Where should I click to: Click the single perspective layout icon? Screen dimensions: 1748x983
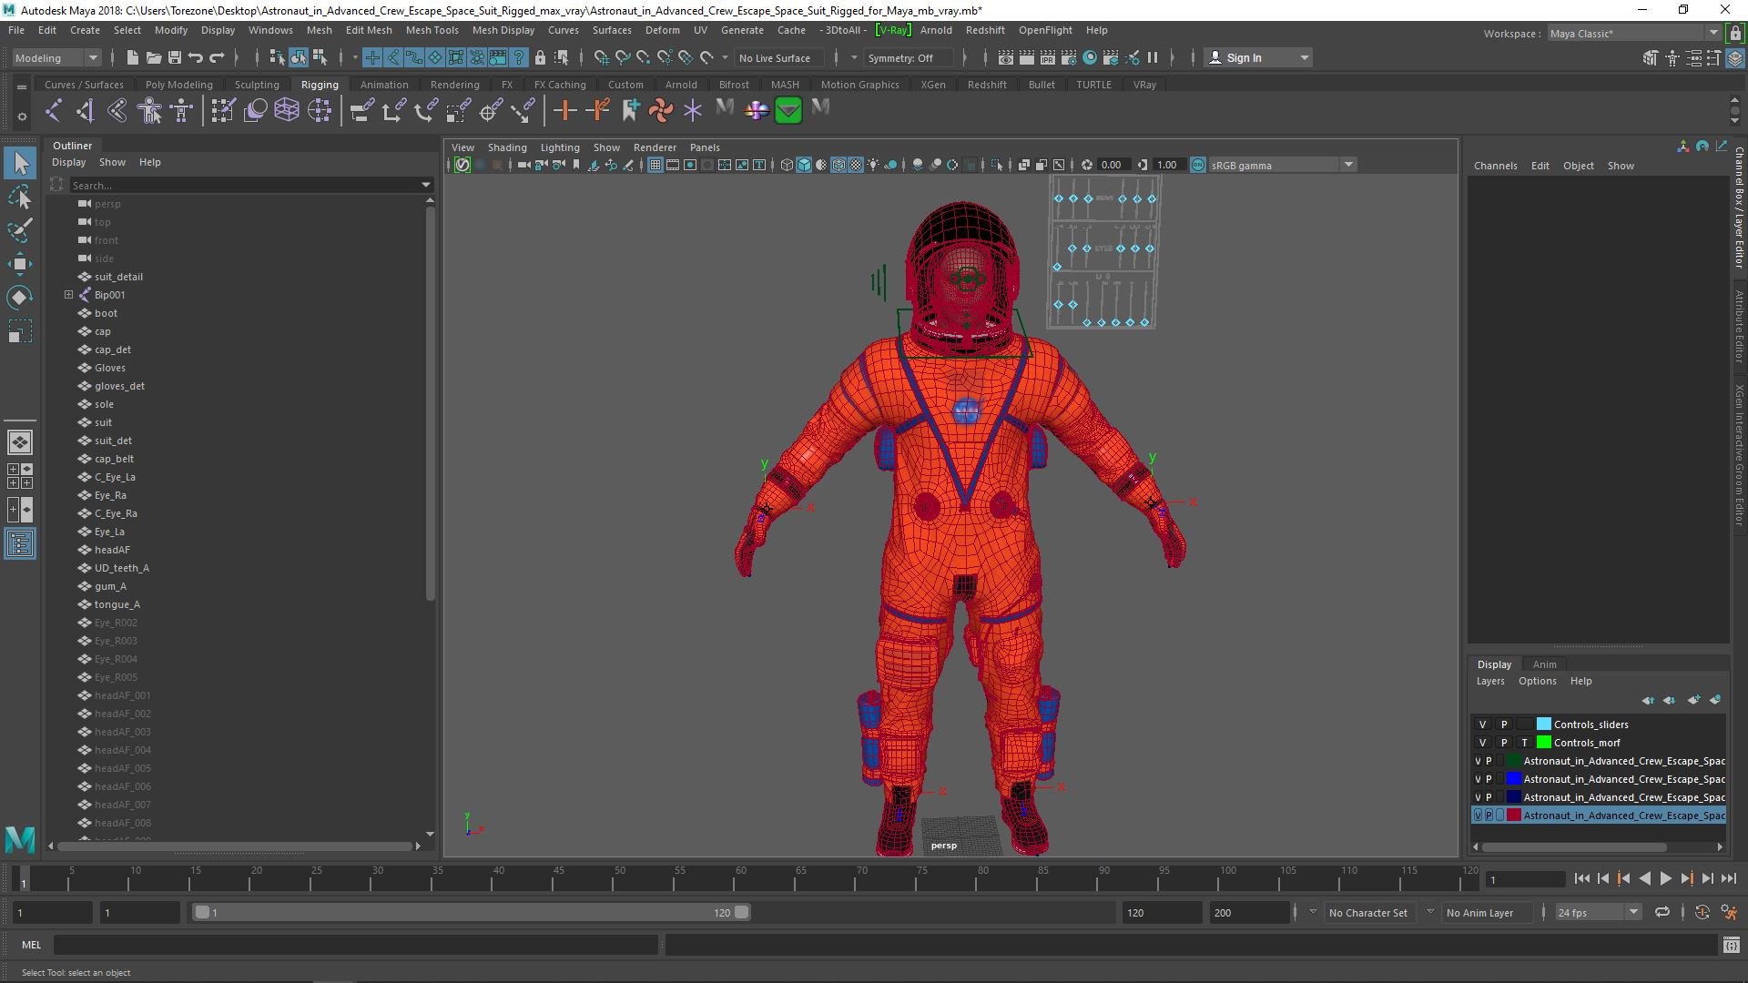click(20, 442)
